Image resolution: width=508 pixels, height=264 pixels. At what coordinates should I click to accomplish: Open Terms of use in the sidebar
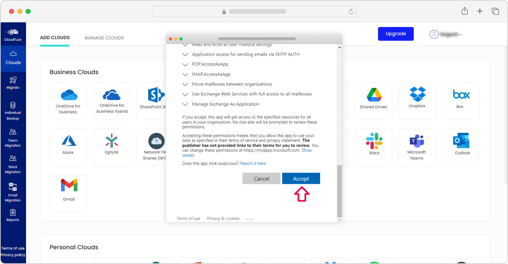(x=13, y=248)
